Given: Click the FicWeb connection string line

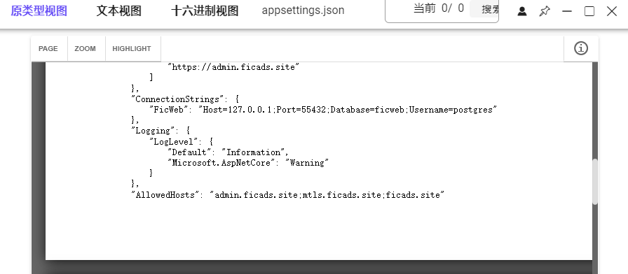Looking at the screenshot, I should pos(323,110).
